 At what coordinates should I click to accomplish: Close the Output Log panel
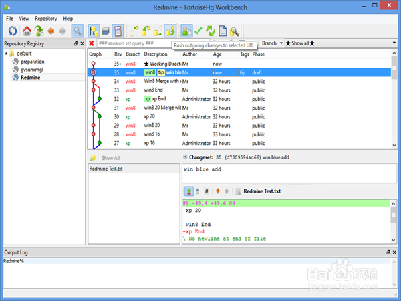point(394,252)
